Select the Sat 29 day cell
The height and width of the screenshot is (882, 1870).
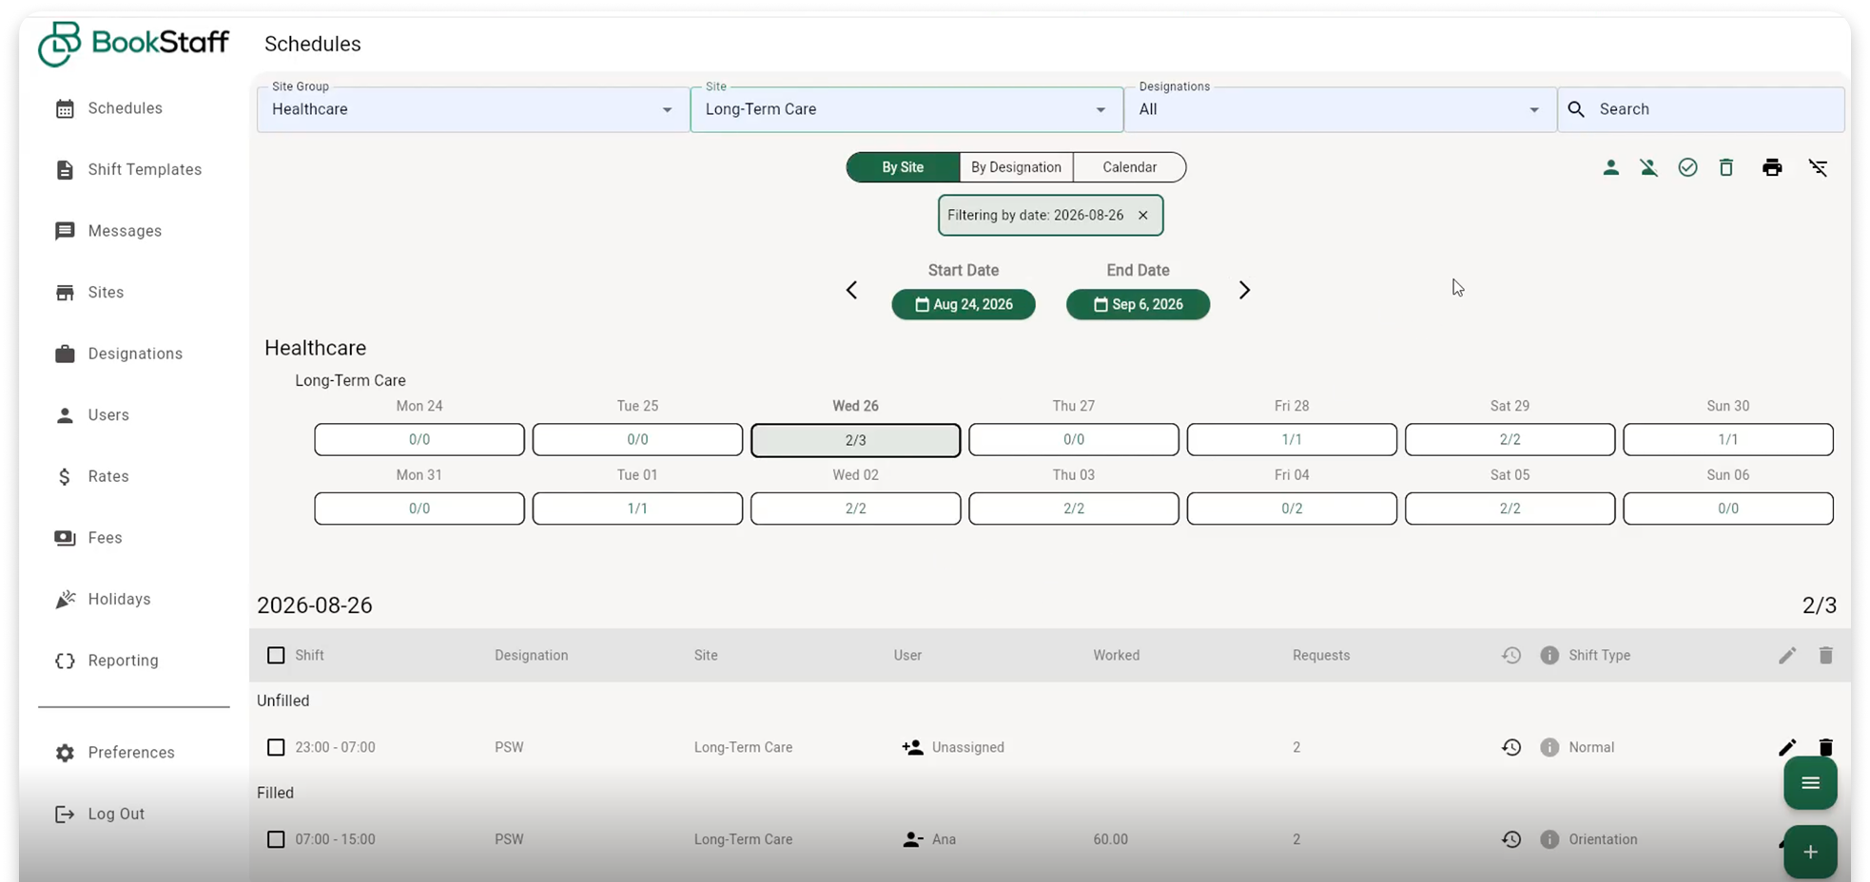(1510, 439)
